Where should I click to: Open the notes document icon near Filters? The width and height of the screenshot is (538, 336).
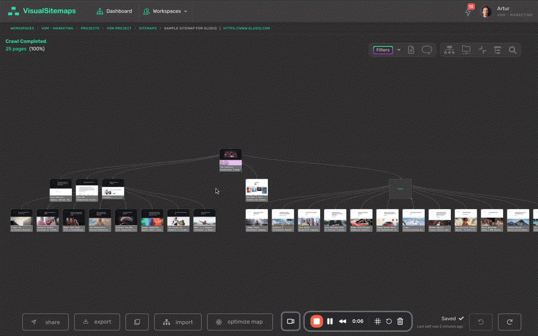[411, 50]
